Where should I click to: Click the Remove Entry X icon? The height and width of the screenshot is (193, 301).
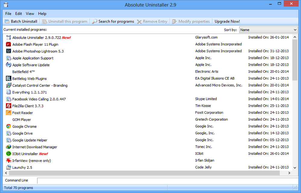pyautogui.click(x=139, y=22)
